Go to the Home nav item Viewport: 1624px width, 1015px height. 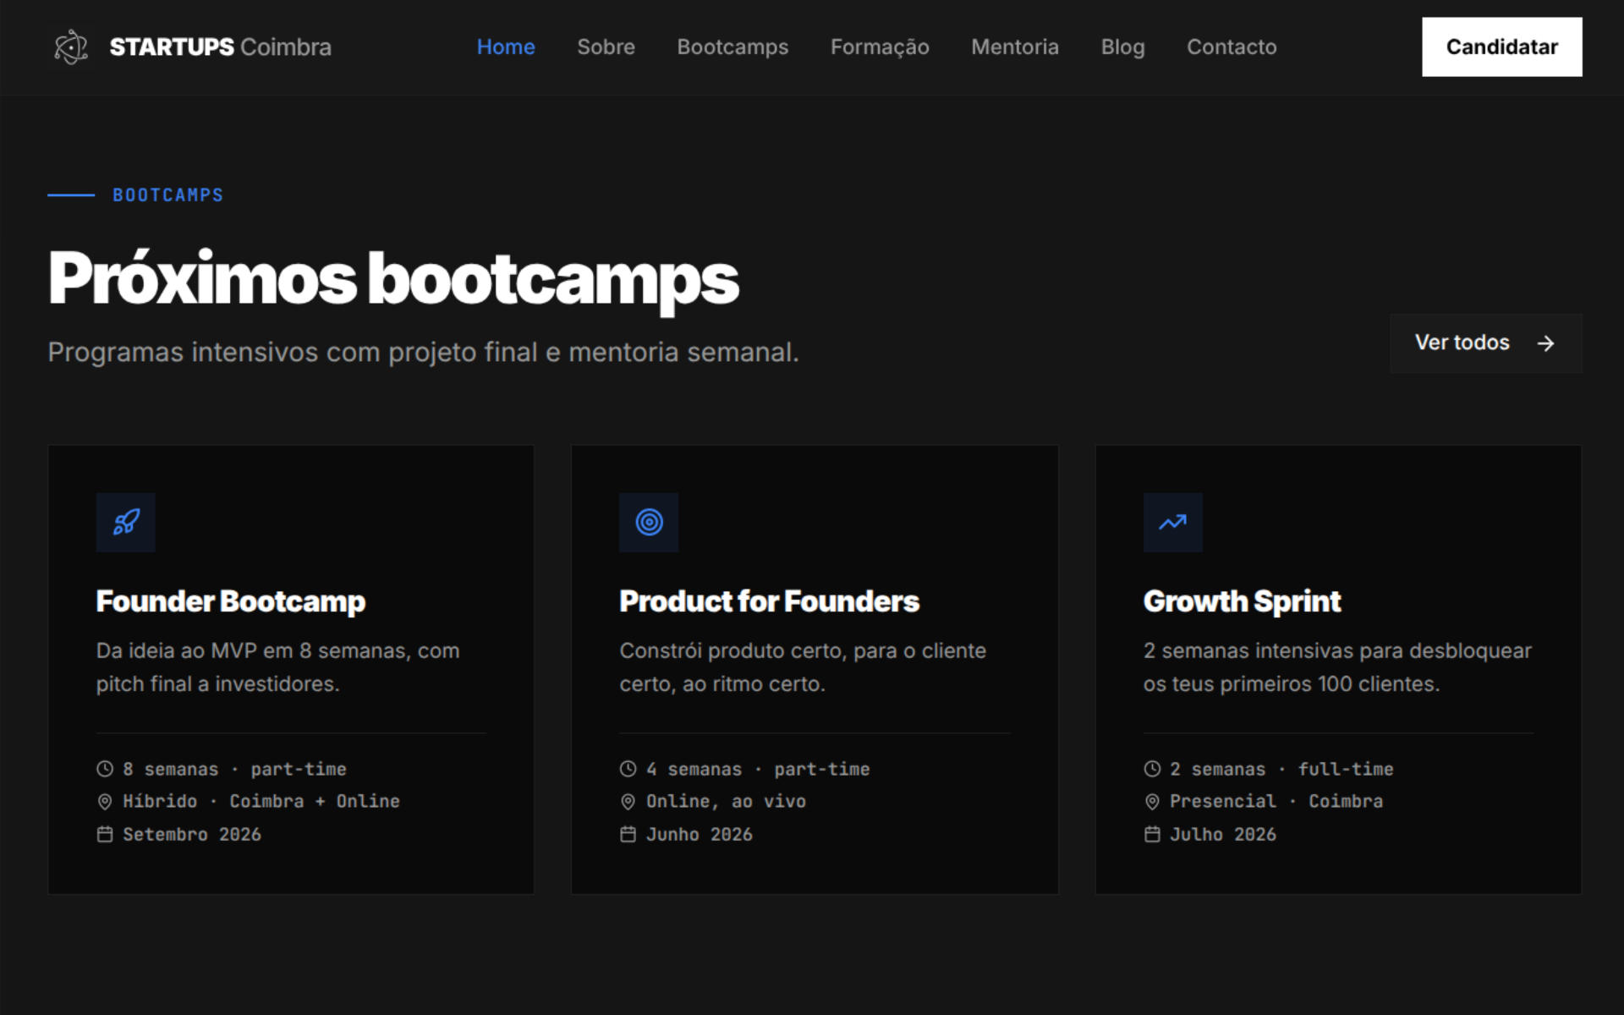(x=506, y=47)
